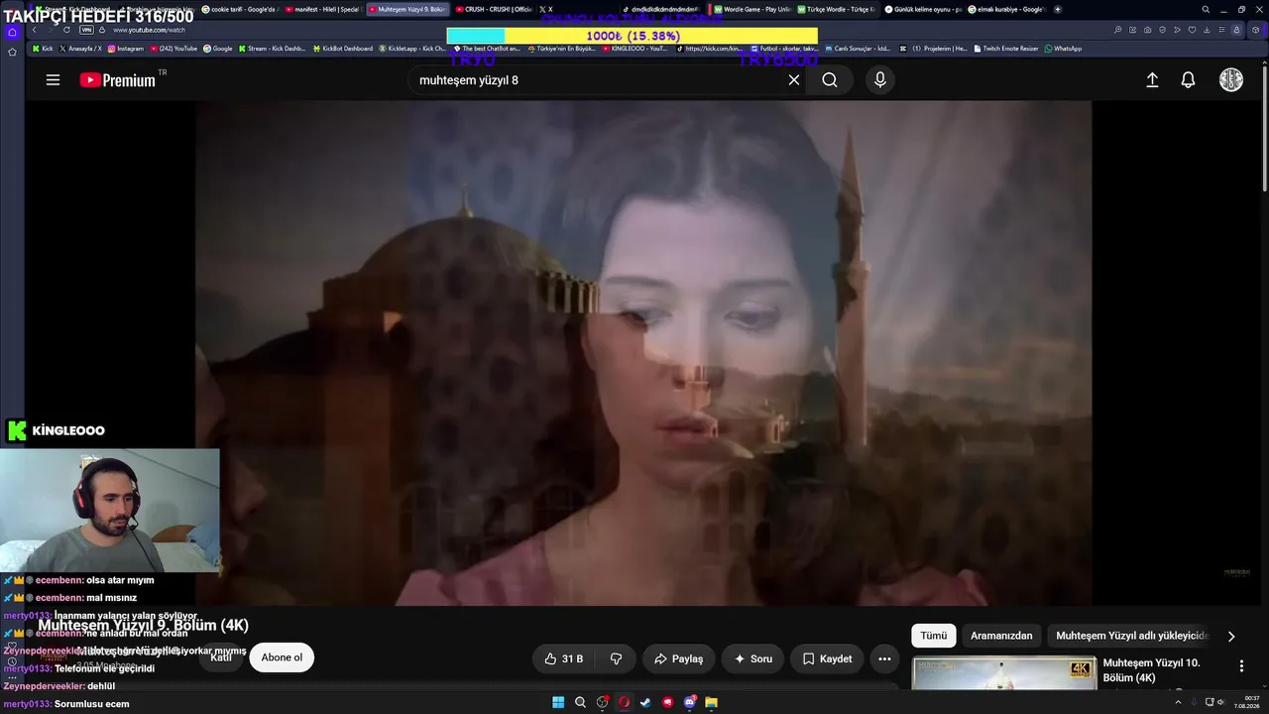Open the WhatsApp bookmark
This screenshot has width=1269, height=714.
(x=1064, y=49)
